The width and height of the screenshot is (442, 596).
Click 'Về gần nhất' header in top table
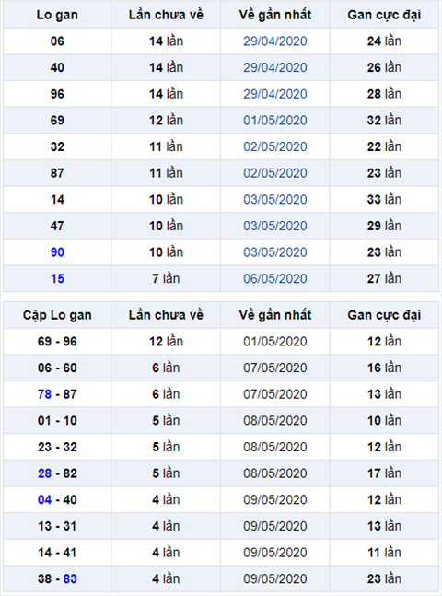coord(275,15)
